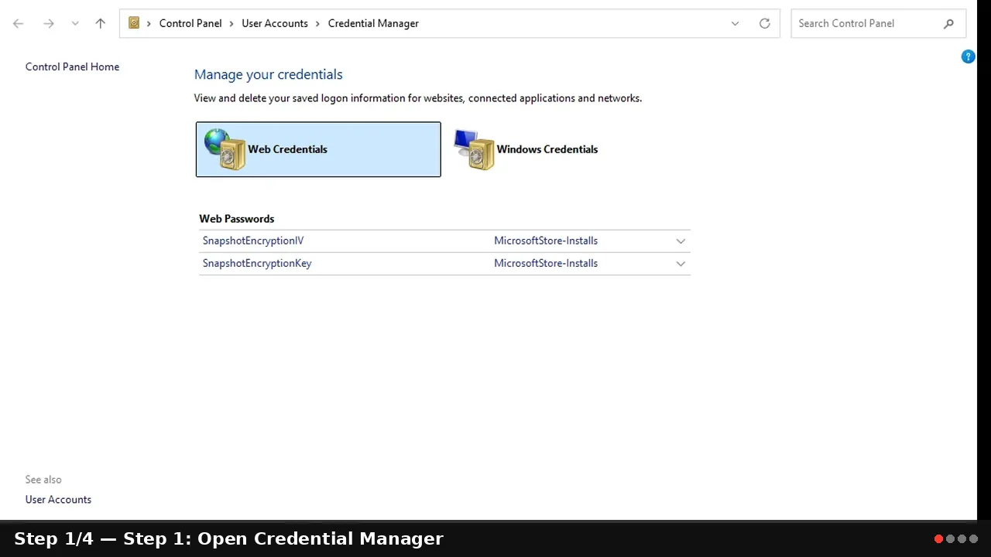This screenshot has width=991, height=557.
Task: Refresh the Credential Manager page
Action: (x=764, y=23)
